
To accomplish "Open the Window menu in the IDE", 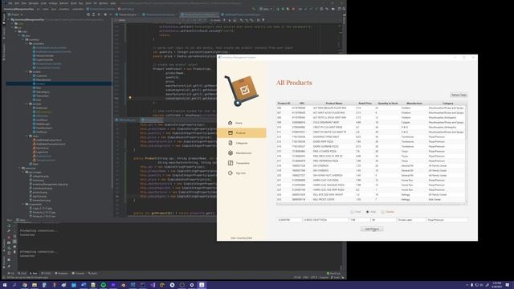I will 104,3.
